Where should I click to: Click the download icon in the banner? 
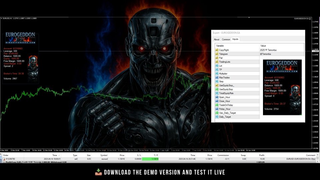point(98,172)
